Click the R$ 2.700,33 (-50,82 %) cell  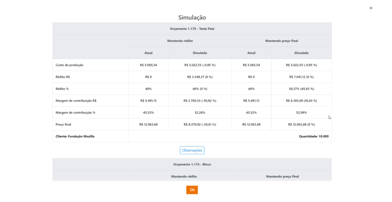tap(199, 101)
